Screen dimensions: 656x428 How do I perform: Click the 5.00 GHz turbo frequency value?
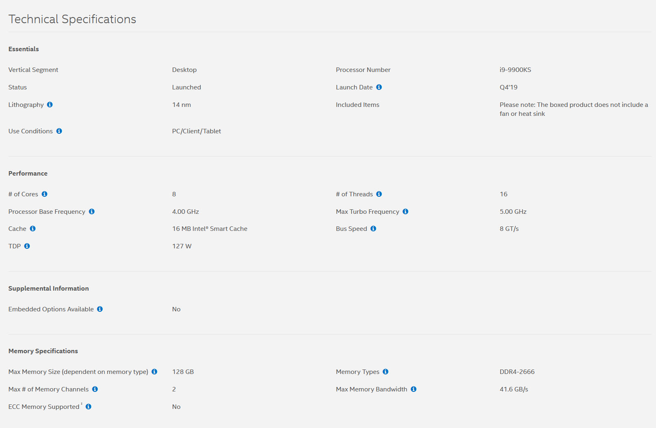[x=513, y=211]
